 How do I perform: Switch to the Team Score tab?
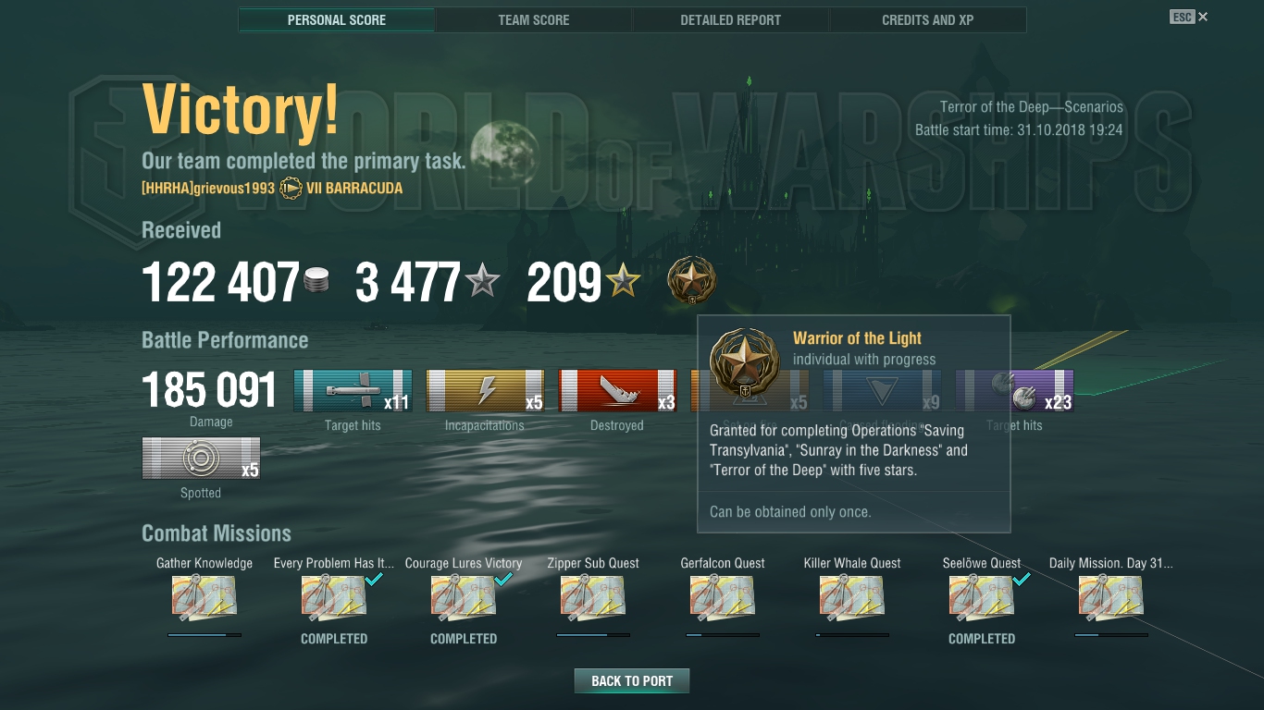tap(534, 19)
